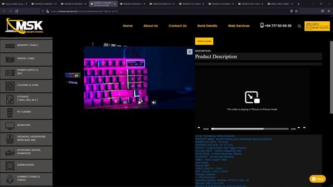Open the site search magnifier icon
Screen dimensions: 333x187
(x=299, y=26)
